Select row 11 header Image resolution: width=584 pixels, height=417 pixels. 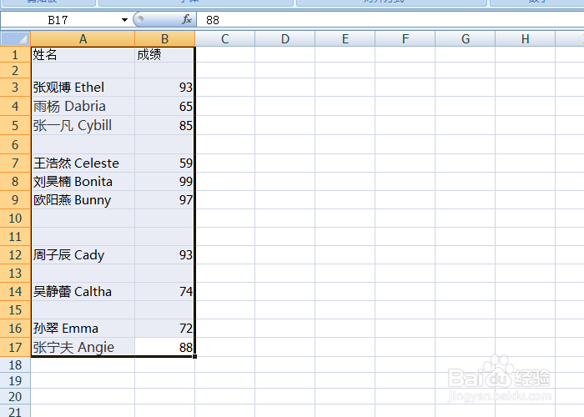click(15, 236)
